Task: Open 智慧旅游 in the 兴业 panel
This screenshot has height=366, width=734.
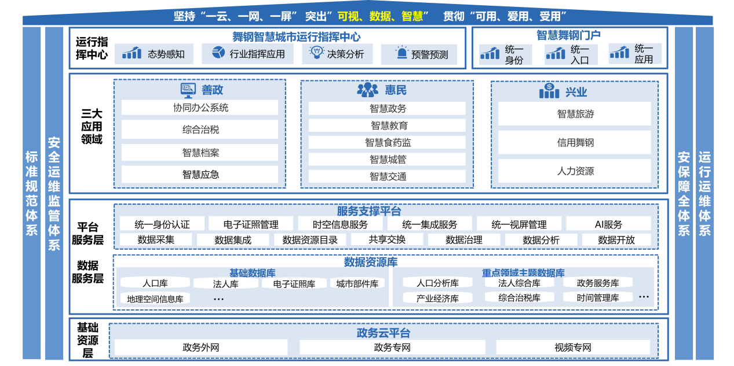Action: (575, 114)
